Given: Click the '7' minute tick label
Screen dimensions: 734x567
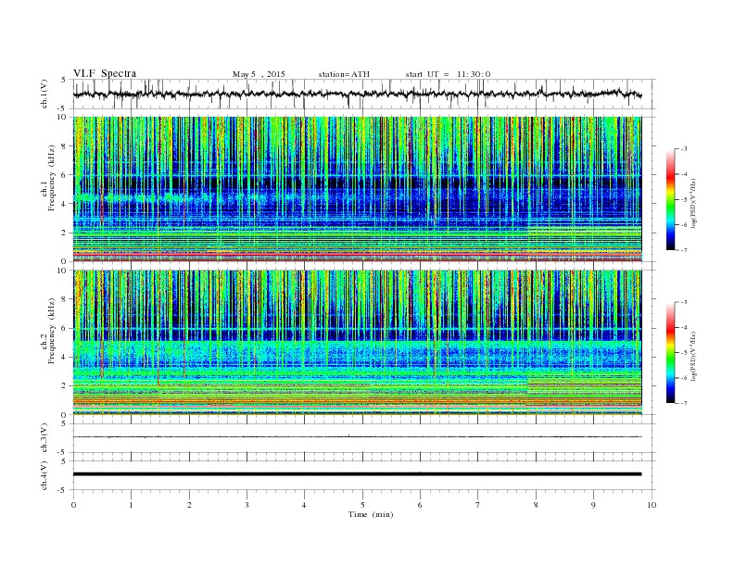Looking at the screenshot, I should tap(478, 505).
